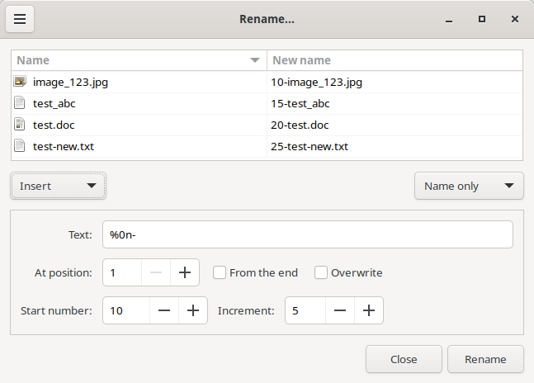
Task: Sort by the Name column header
Action: [x=139, y=60]
